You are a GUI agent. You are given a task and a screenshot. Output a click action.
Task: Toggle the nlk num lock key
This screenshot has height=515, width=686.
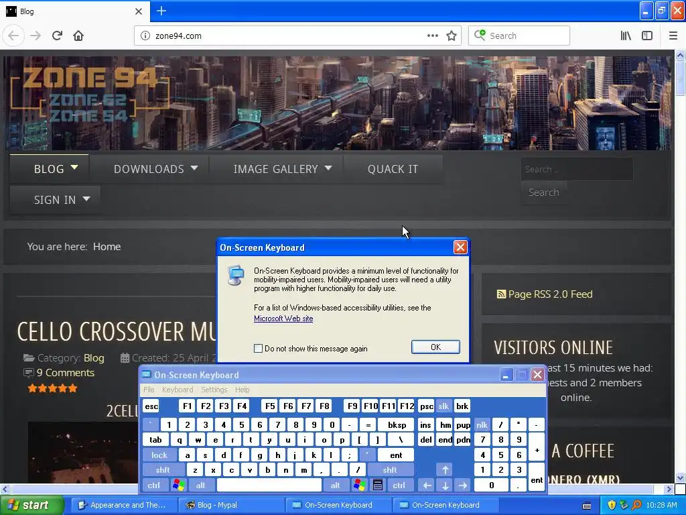tap(482, 424)
